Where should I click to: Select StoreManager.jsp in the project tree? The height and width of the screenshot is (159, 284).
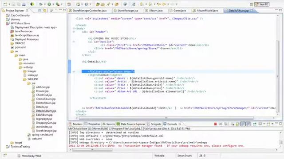(46, 131)
